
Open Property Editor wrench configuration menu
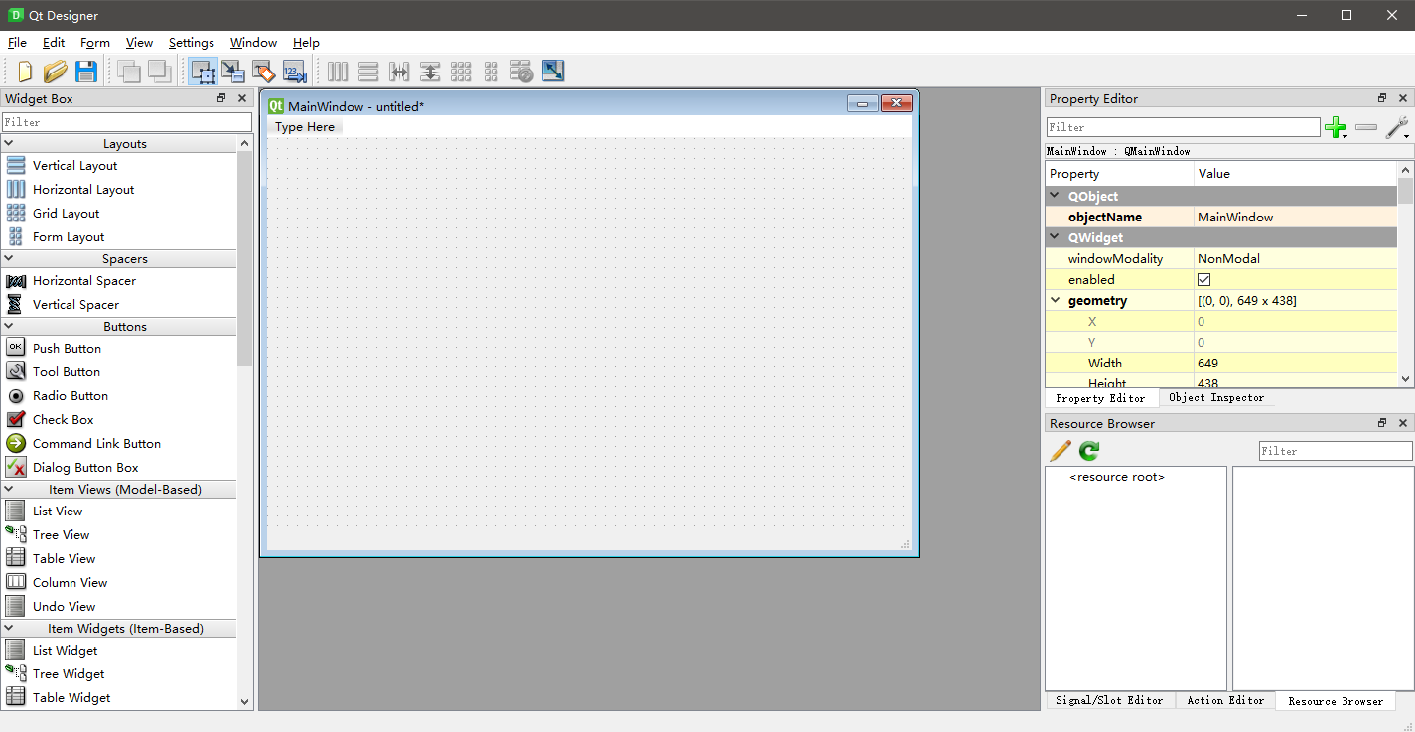point(1397,127)
